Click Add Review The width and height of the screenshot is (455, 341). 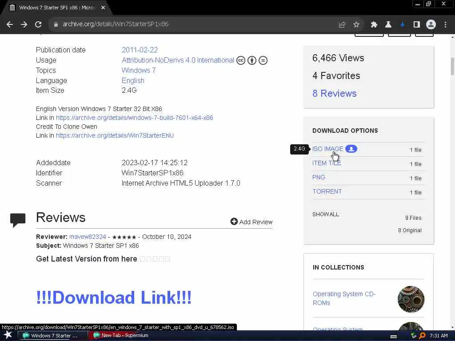[251, 222]
